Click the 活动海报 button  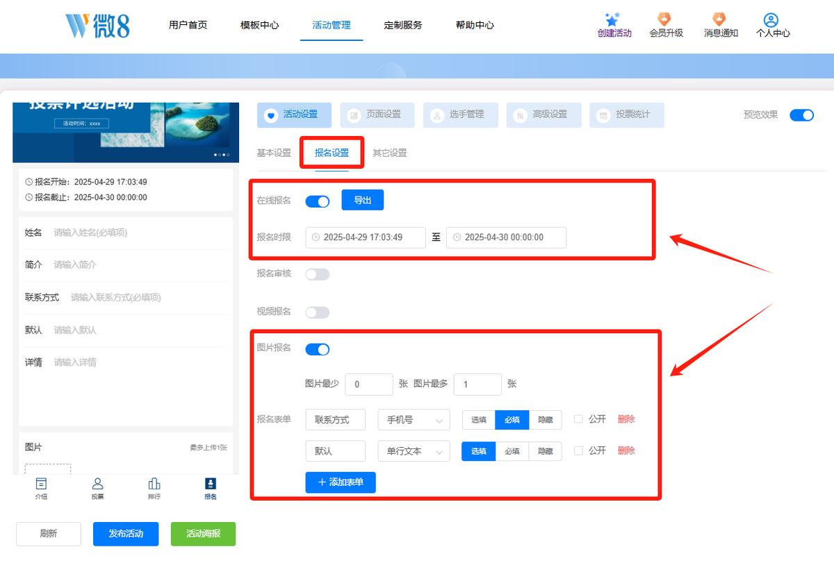203,534
